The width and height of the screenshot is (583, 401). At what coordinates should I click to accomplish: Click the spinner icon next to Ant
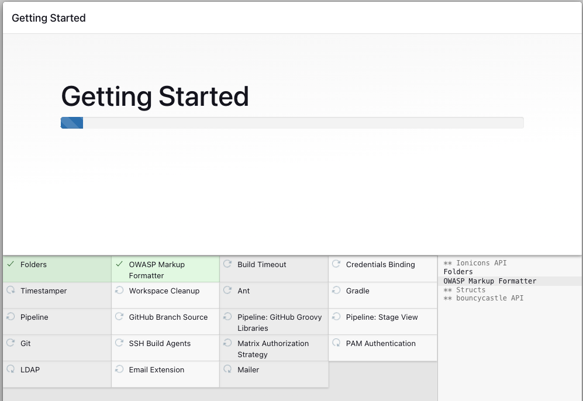(227, 291)
